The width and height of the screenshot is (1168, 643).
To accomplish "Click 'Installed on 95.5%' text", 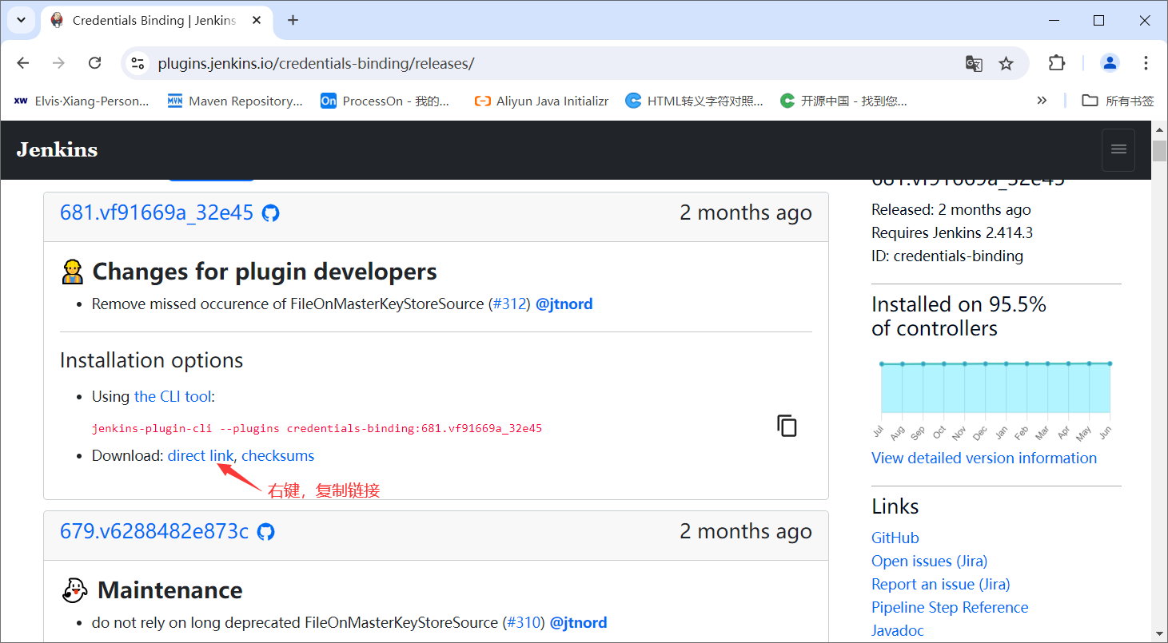I will click(959, 304).
